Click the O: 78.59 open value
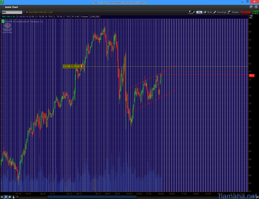The image size is (259, 199). point(40,17)
